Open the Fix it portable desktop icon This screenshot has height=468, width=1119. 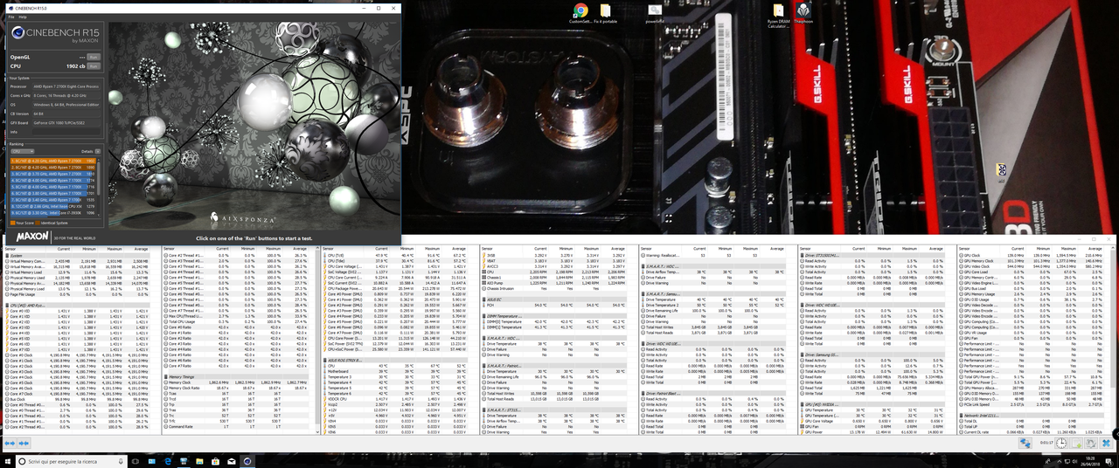(605, 13)
